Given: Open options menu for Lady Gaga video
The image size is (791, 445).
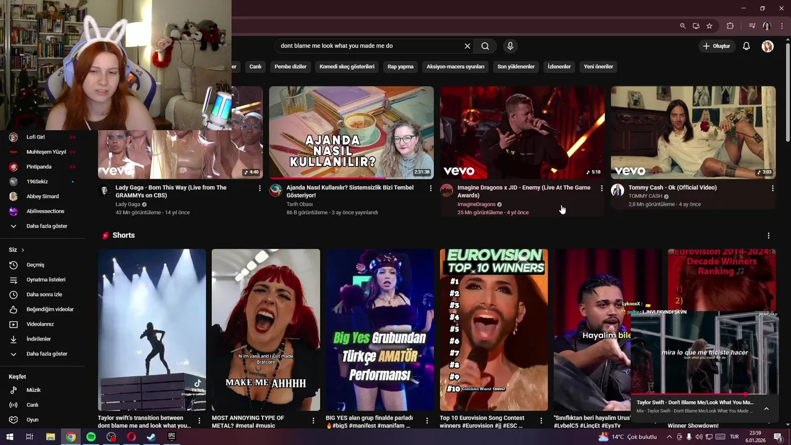Looking at the screenshot, I should click(x=260, y=188).
